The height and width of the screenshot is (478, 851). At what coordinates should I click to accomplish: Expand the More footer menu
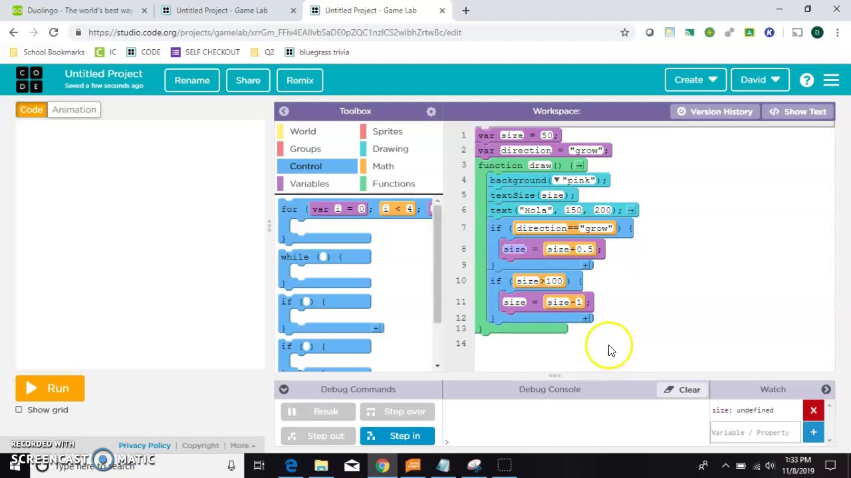coord(243,445)
